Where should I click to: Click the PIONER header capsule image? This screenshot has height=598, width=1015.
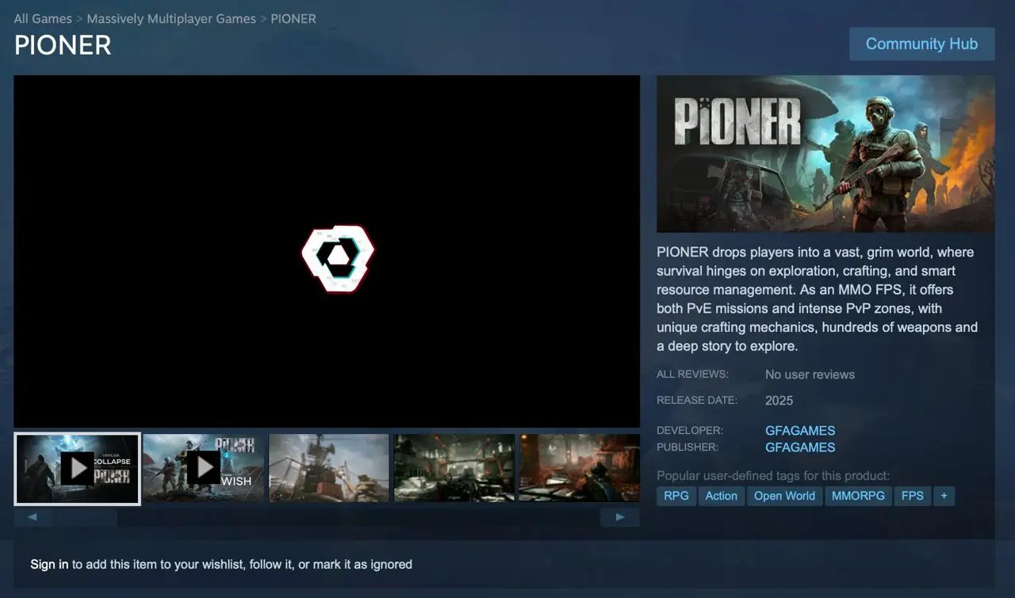click(825, 154)
